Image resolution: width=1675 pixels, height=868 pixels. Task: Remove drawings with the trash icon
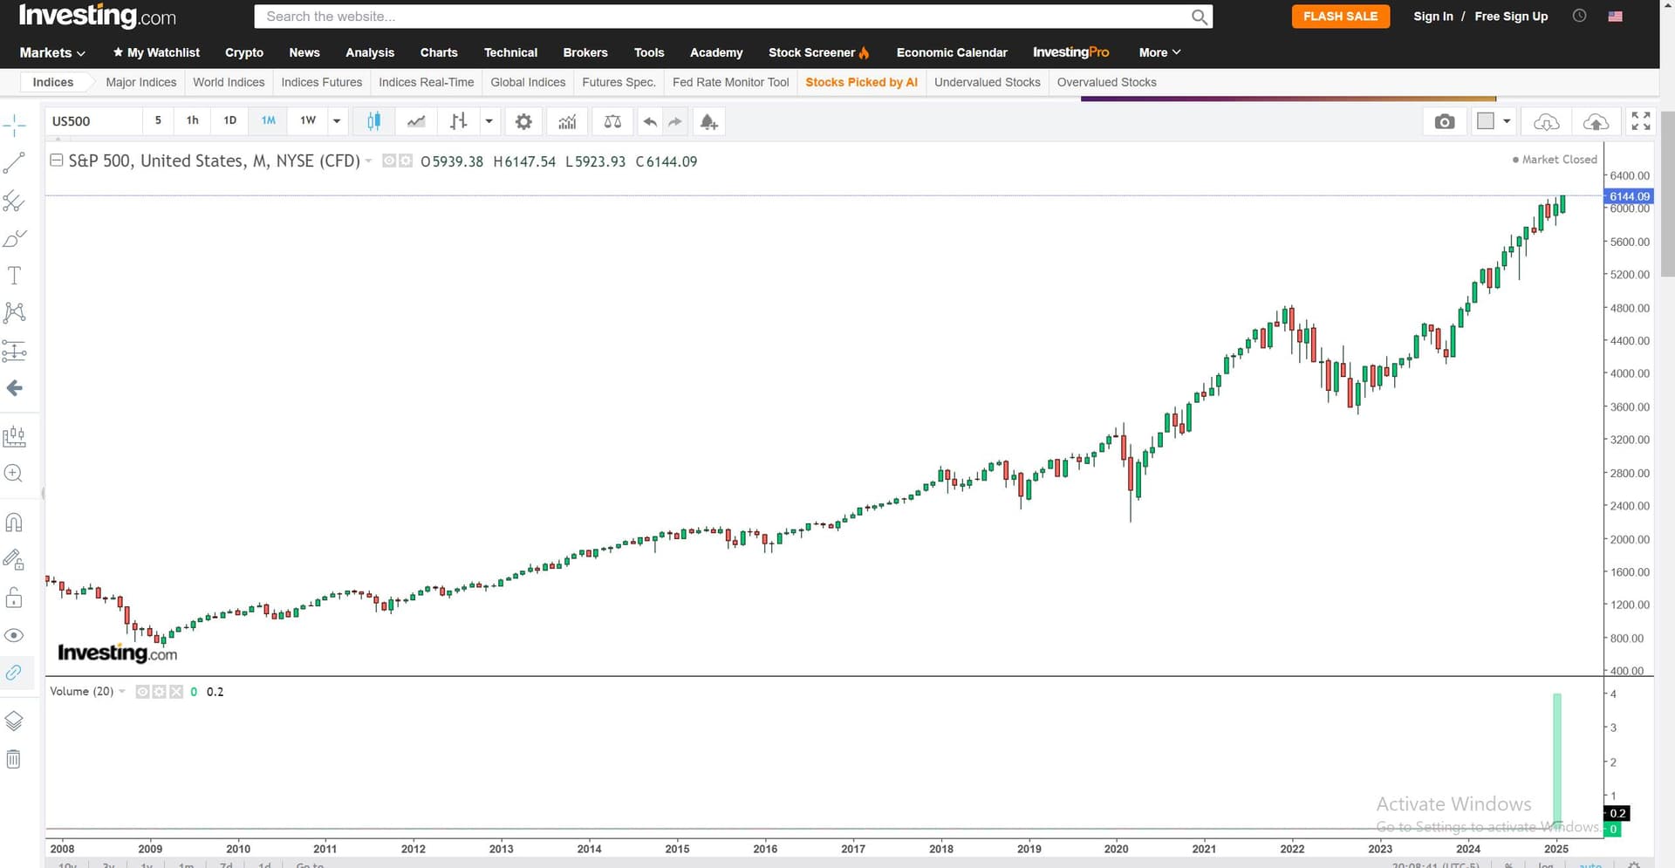tap(15, 759)
